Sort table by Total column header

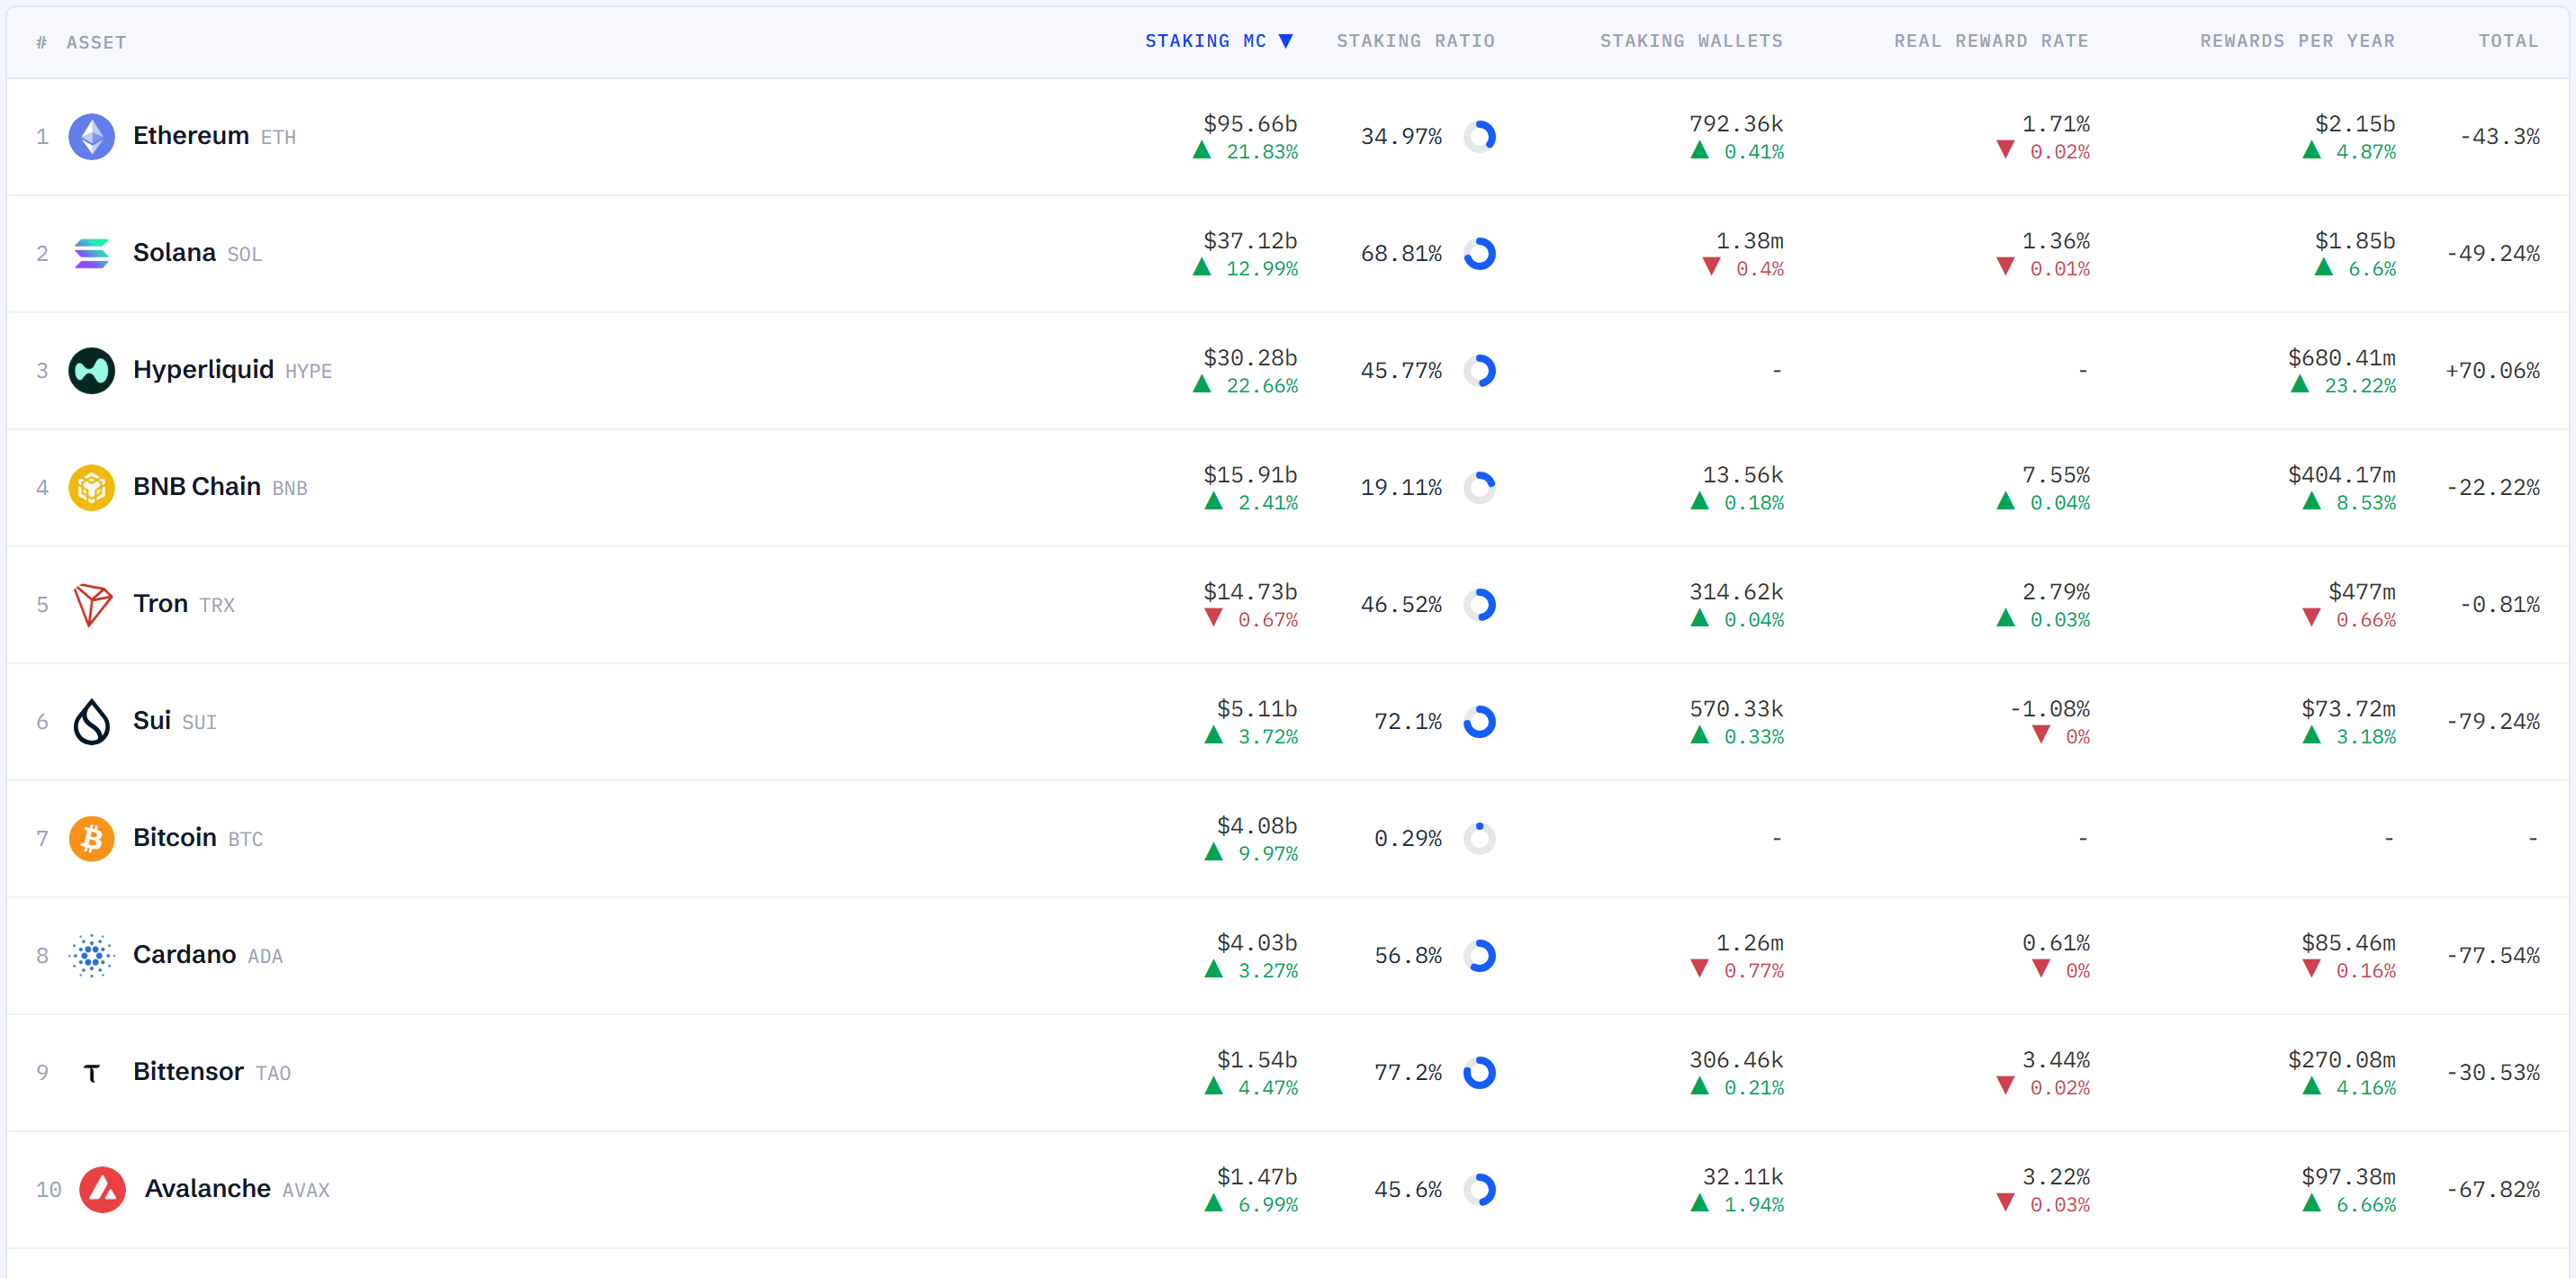coord(2508,41)
